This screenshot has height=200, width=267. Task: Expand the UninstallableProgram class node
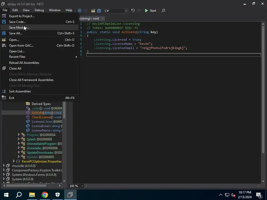tap(19, 143)
